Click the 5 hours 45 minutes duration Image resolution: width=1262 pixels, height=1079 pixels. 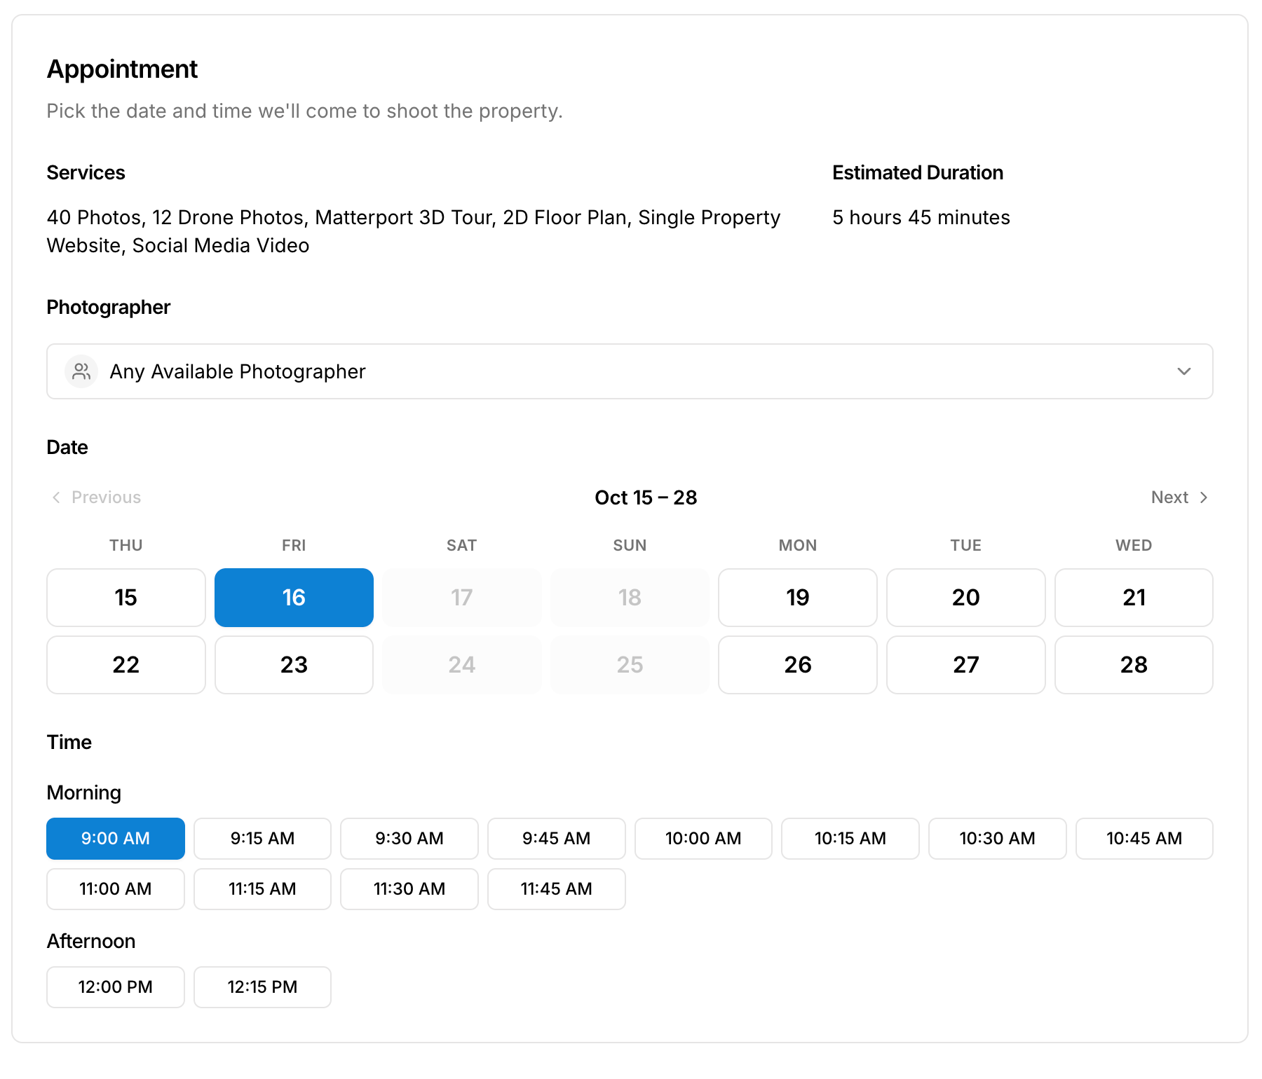921,217
